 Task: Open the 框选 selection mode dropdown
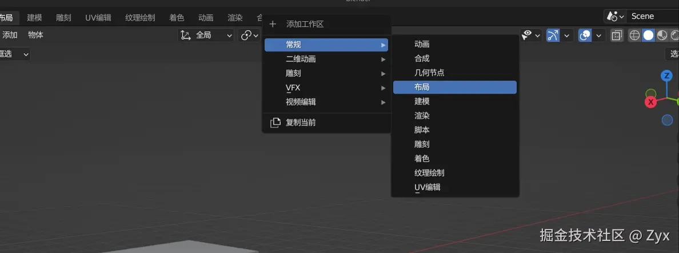click(14, 54)
